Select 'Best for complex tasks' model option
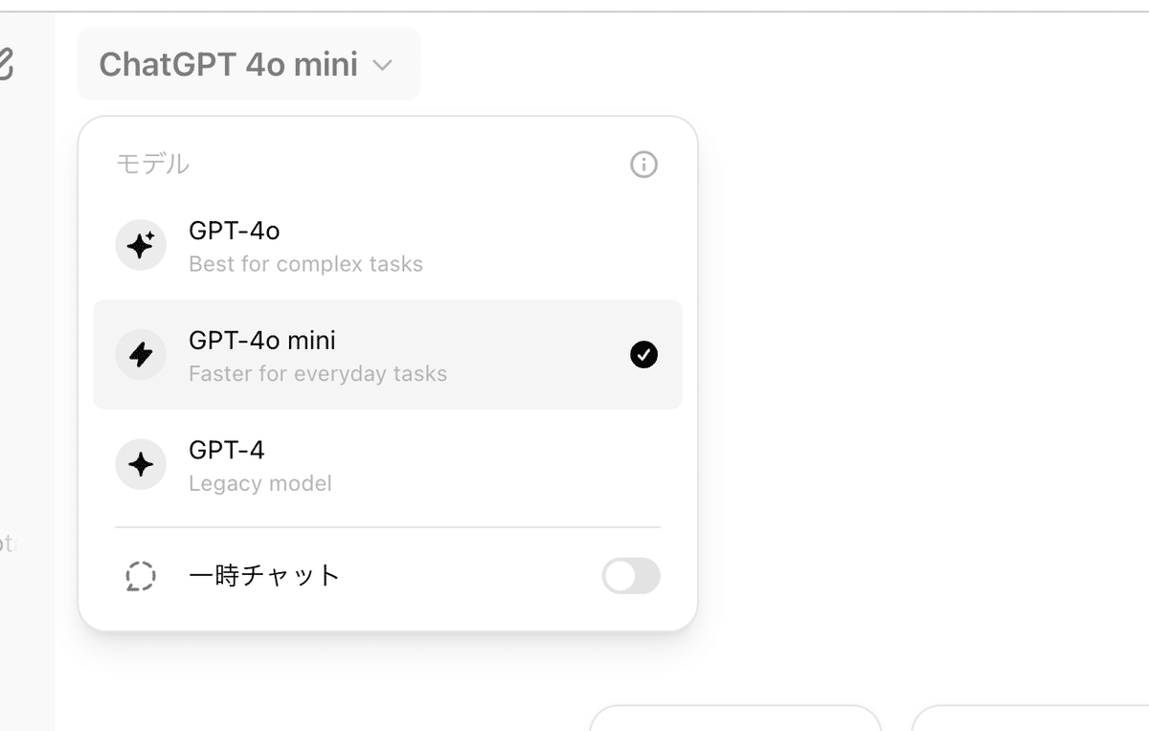Screen dimensions: 1149x731 (x=305, y=264)
